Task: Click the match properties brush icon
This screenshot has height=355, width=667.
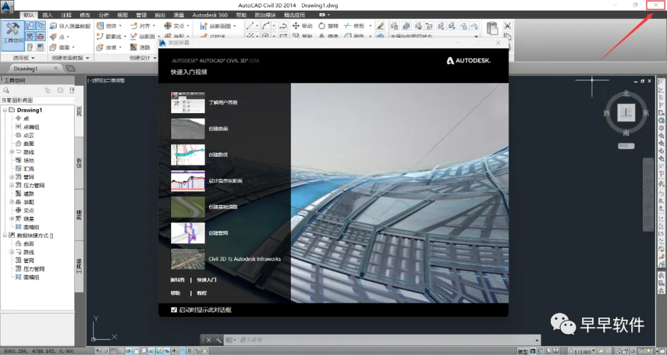Action: point(380,26)
